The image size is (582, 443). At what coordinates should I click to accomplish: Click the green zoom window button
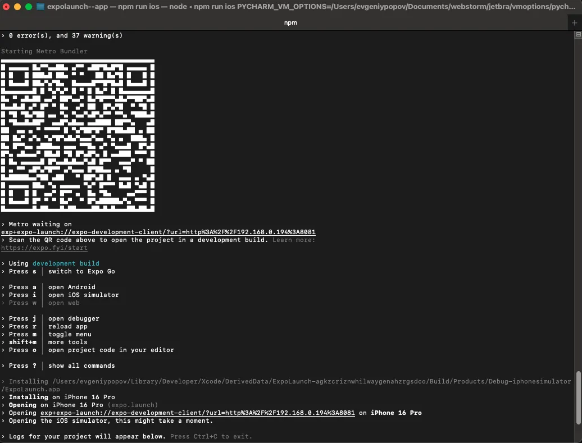(29, 7)
